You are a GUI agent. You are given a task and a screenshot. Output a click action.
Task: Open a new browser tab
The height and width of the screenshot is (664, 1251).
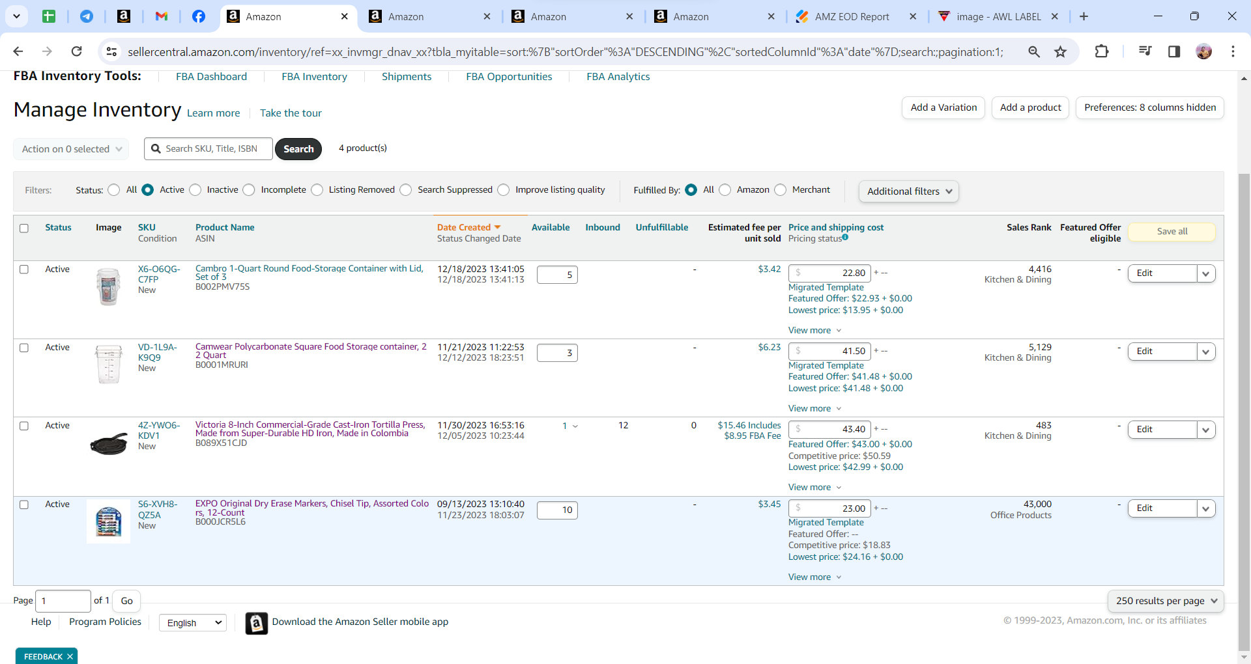click(1084, 16)
